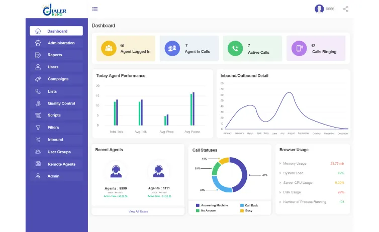The height and width of the screenshot is (232, 379).
Task: Navigate to Inbound section
Action: (56, 140)
